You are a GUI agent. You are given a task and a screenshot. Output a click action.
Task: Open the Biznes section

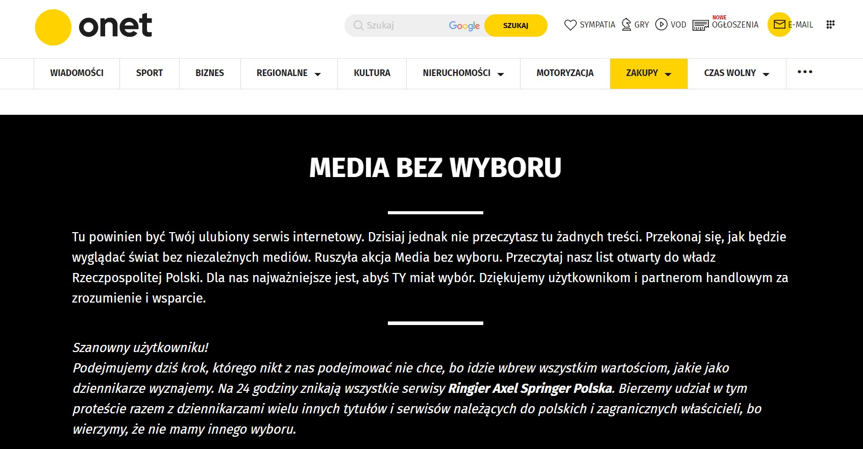[209, 73]
